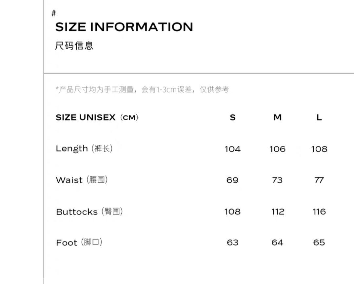Click the measurement disclaimer note about 1-3cm

point(142,89)
